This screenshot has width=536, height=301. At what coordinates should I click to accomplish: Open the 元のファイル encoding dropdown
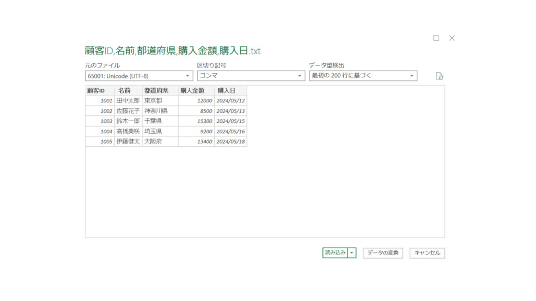[x=139, y=76]
